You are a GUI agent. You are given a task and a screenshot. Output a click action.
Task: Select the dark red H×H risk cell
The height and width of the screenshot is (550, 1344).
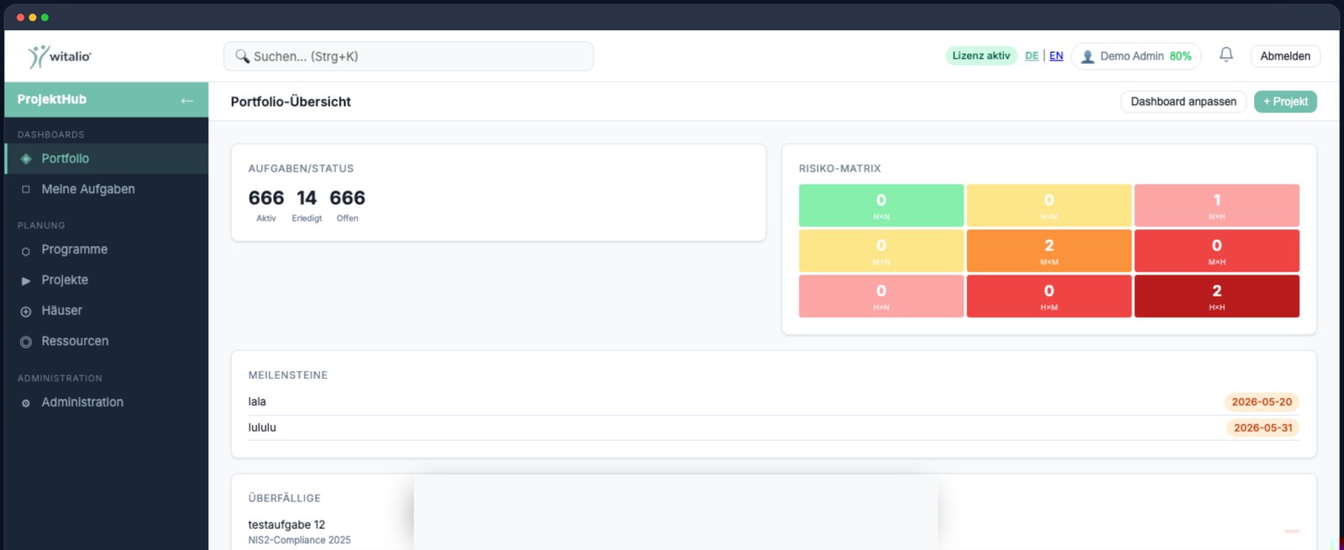point(1216,296)
